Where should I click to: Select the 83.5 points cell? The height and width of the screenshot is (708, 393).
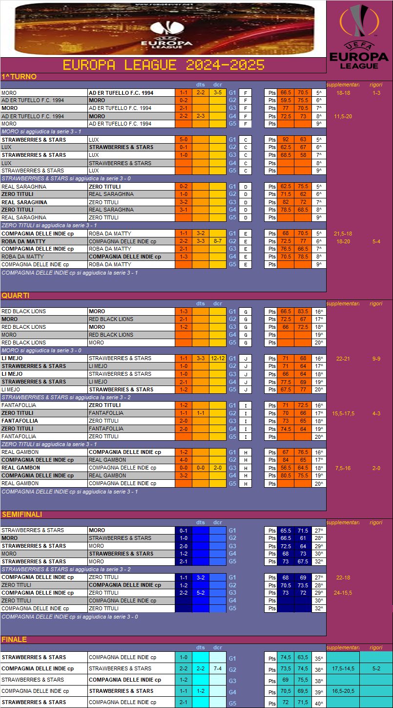(303, 312)
